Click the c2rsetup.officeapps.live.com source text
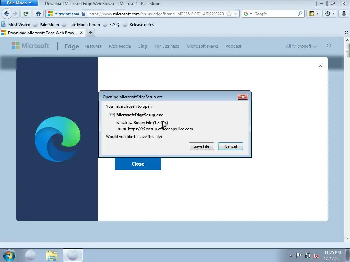Screen dimensions: 350x262 coord(160,129)
